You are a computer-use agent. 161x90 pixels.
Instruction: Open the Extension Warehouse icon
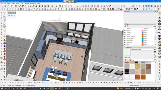42,6
